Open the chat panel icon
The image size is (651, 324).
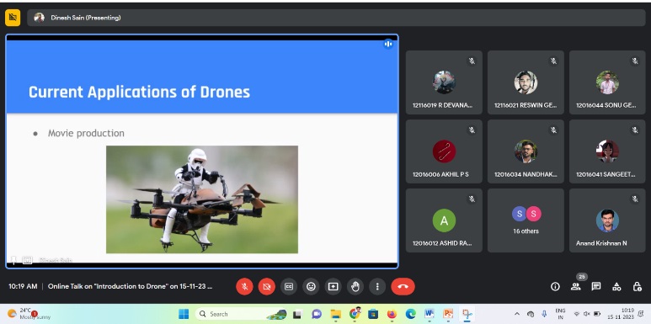coord(596,287)
